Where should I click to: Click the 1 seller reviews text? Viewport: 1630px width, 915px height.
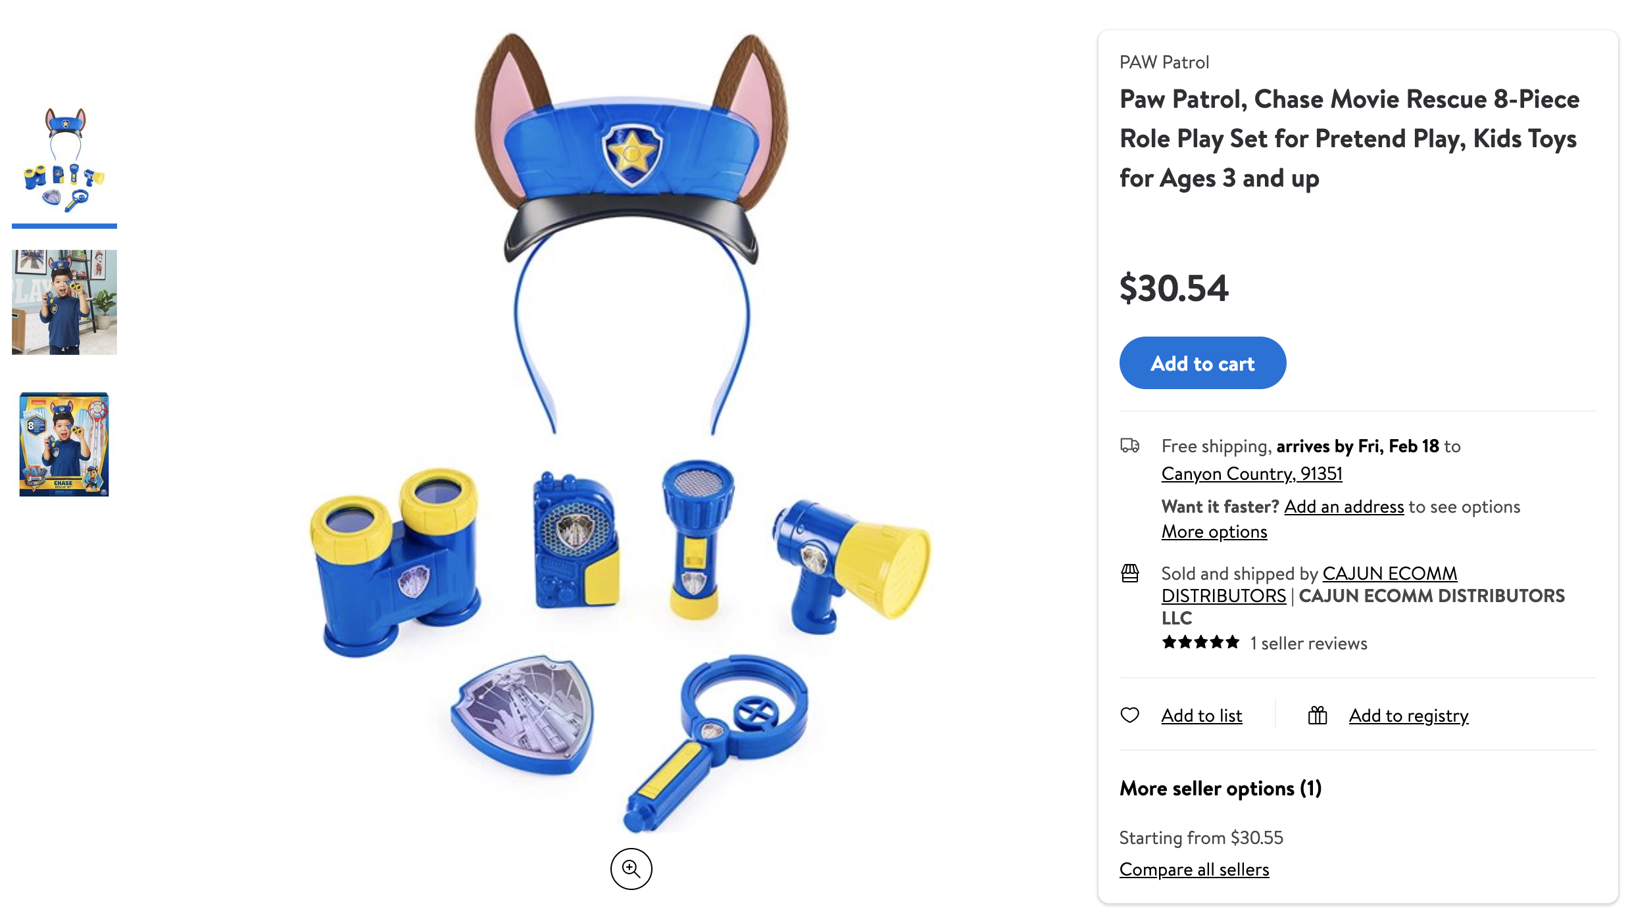[x=1308, y=643]
